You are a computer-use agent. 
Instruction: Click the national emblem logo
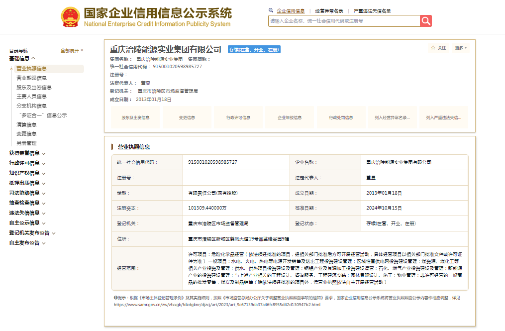pos(71,17)
